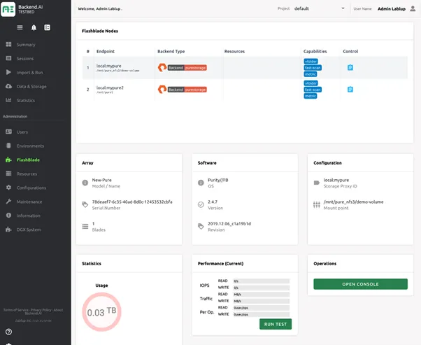Click the Configurations gear icon
This screenshot has height=345, width=421.
[x=8, y=188]
